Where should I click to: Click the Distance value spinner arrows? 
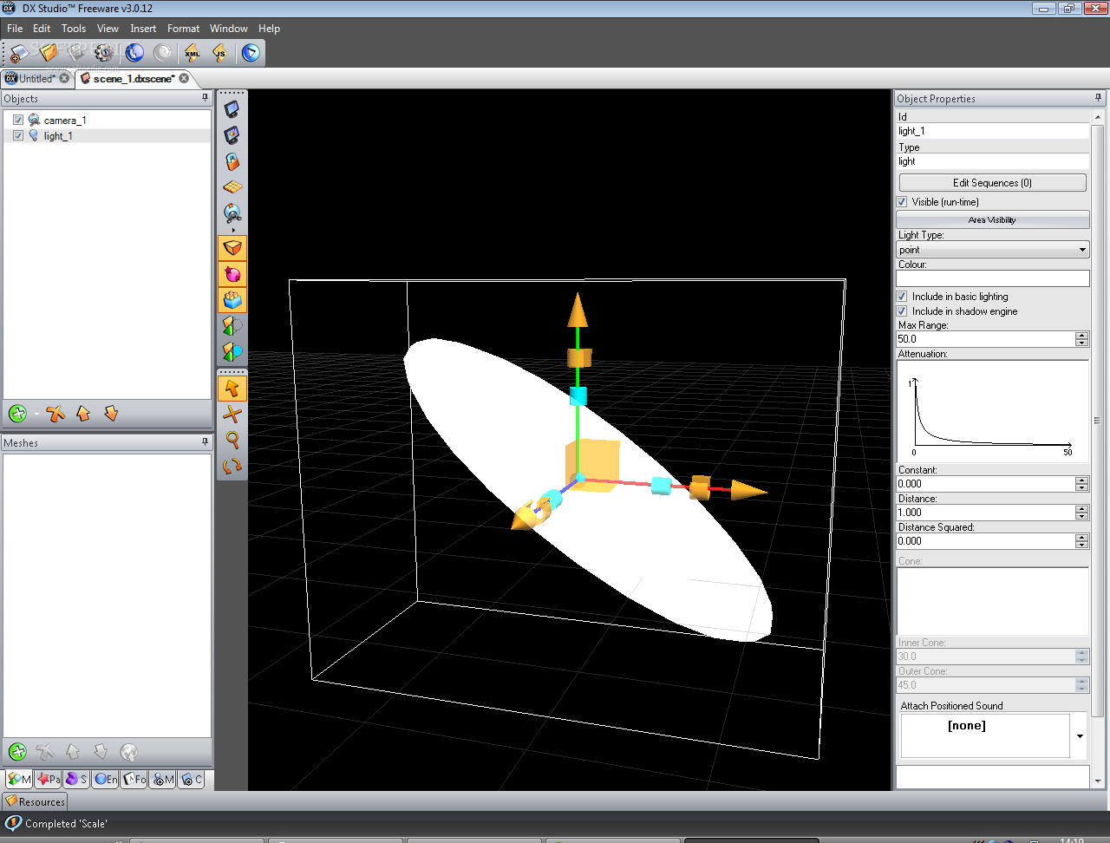pyautogui.click(x=1081, y=513)
